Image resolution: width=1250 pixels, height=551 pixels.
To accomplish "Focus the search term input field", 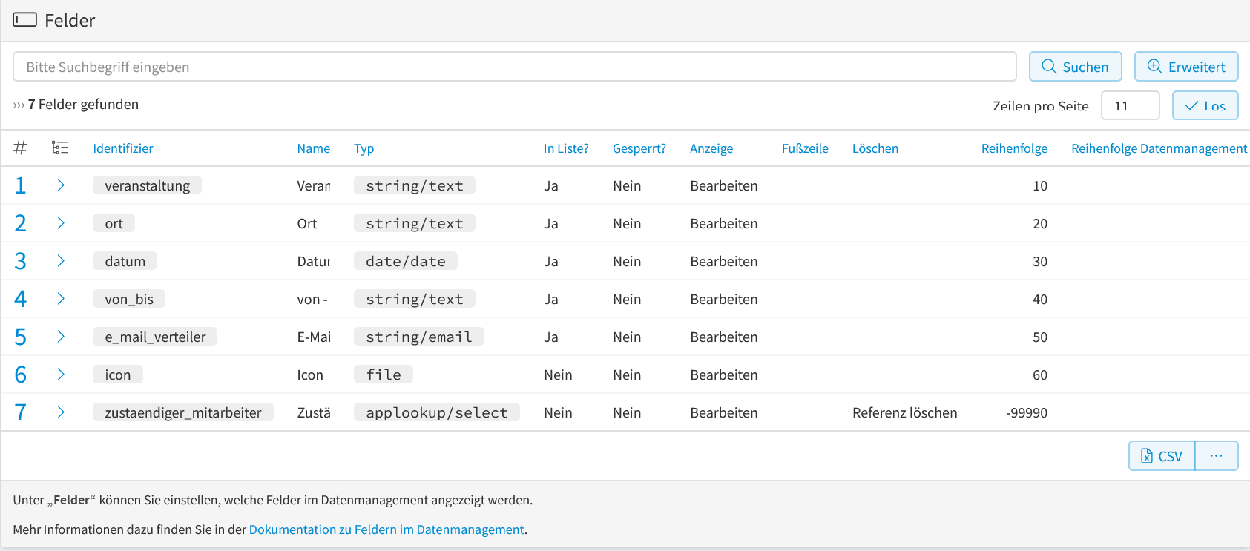I will coord(514,67).
